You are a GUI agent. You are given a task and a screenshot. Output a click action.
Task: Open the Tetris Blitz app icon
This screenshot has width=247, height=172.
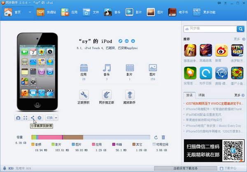point(237,50)
